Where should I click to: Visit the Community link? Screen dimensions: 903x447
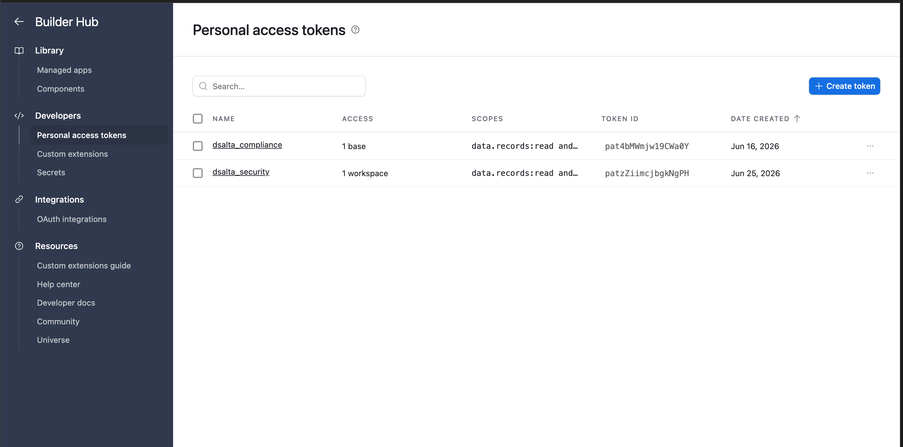click(x=58, y=321)
